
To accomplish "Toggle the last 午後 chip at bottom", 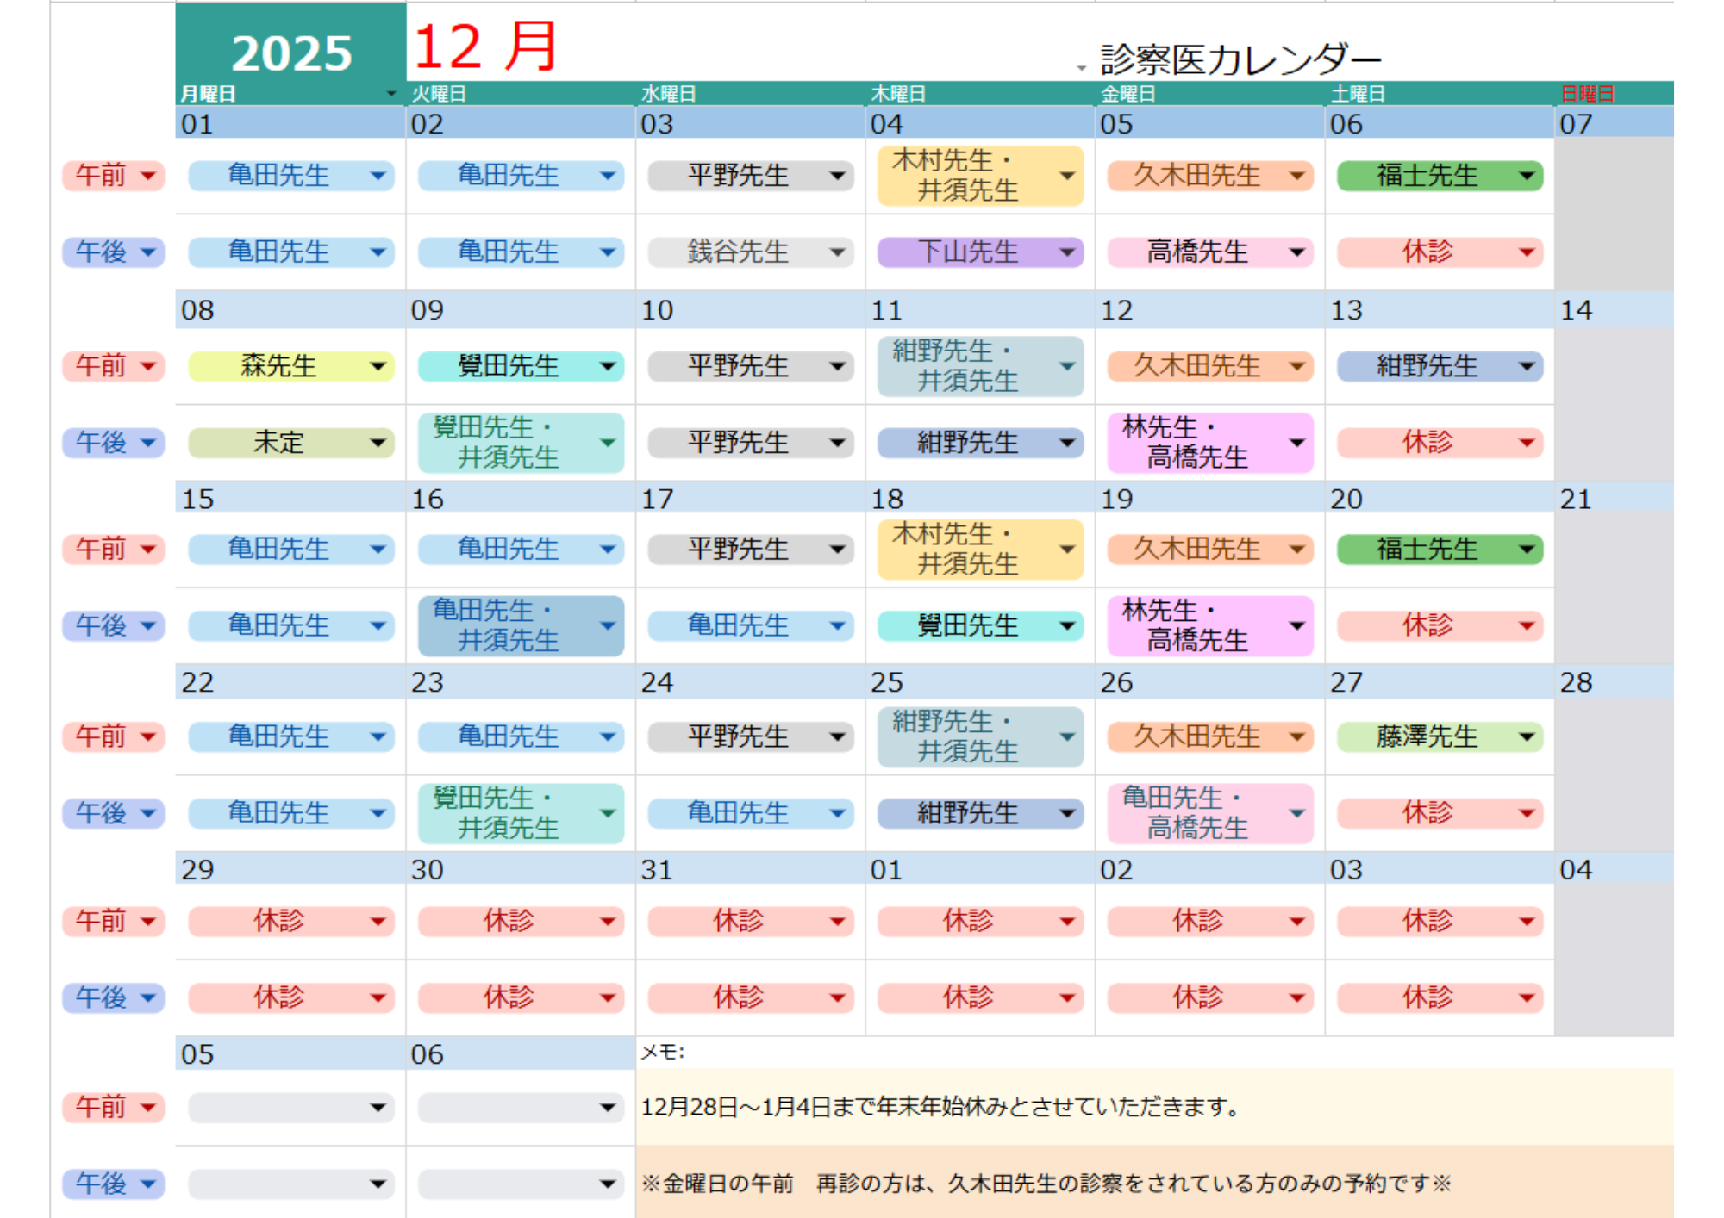I will tap(113, 1184).
